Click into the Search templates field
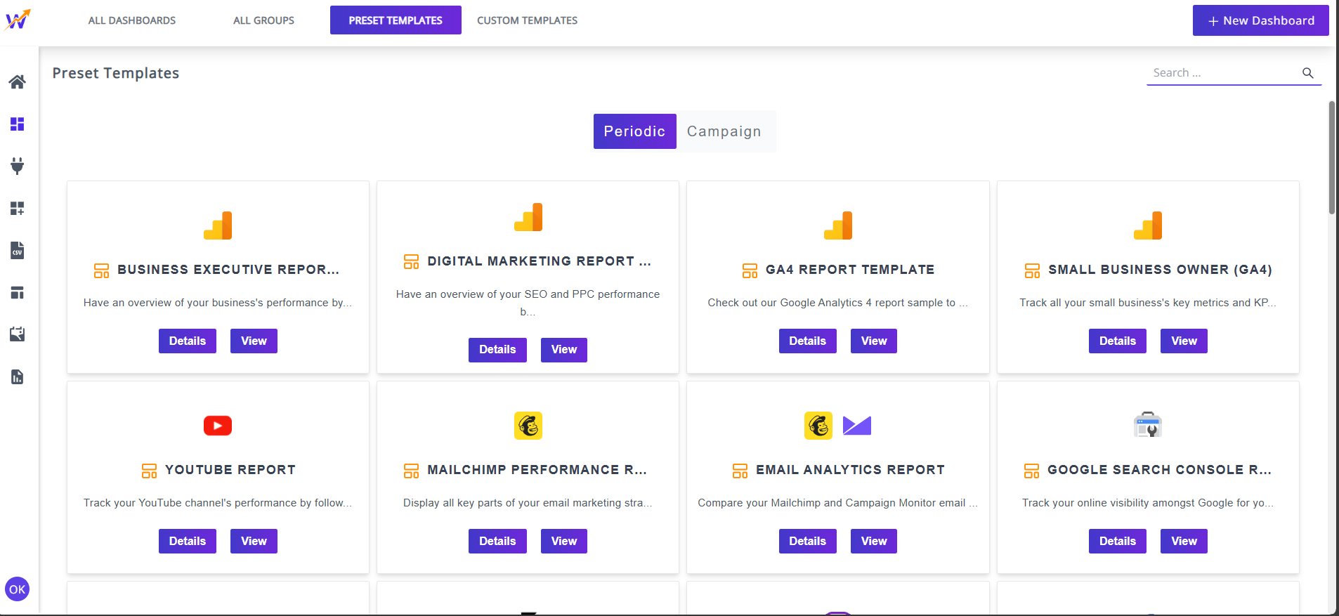The width and height of the screenshot is (1339, 616). pyautogui.click(x=1222, y=73)
